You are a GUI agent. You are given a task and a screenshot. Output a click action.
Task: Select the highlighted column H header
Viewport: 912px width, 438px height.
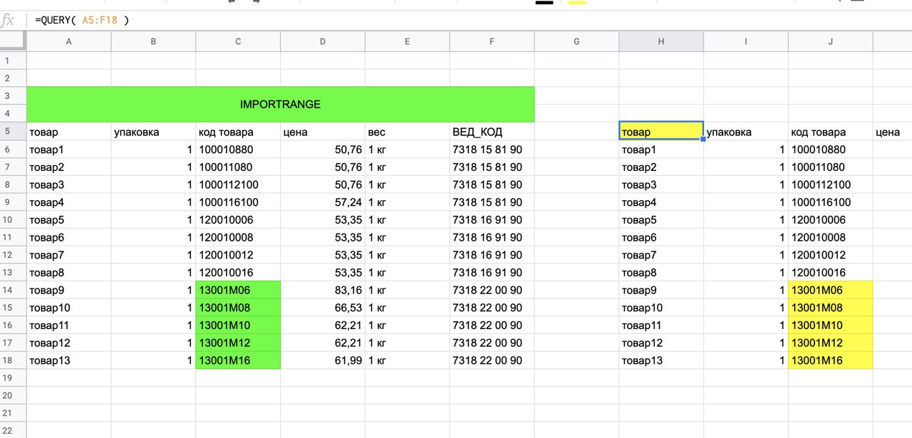(661, 41)
